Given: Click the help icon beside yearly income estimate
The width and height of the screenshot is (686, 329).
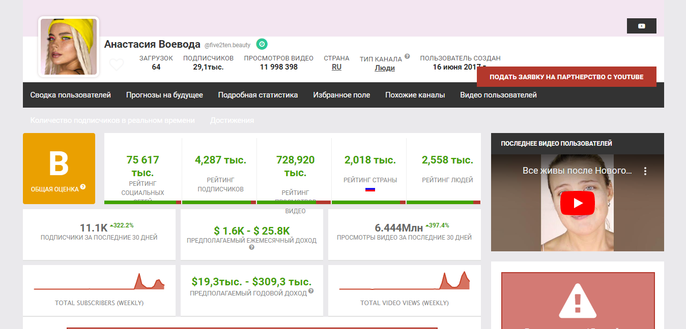Looking at the screenshot, I should click(x=311, y=291).
